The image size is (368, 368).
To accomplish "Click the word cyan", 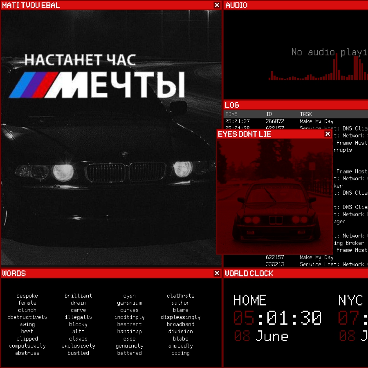I will click(x=130, y=296).
